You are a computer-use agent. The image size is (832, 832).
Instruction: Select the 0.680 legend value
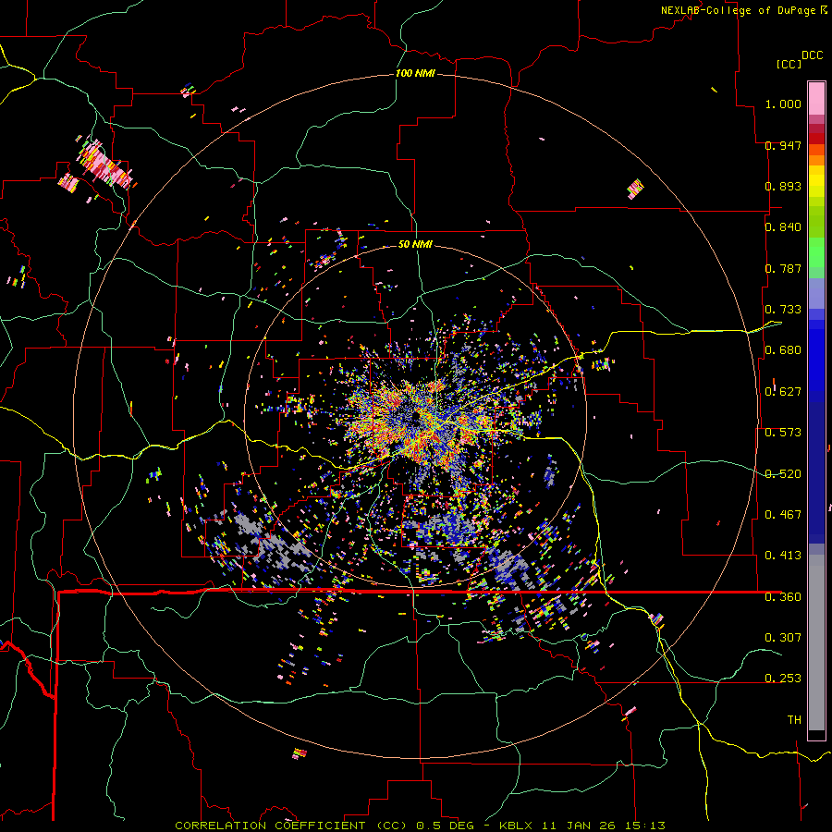(783, 350)
